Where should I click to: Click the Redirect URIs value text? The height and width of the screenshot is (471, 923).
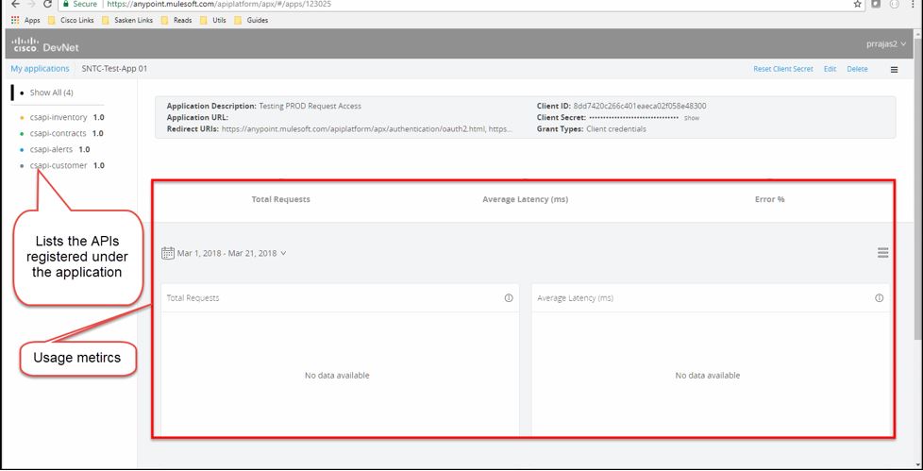coord(367,128)
